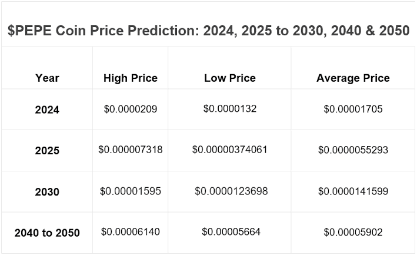Select the 2024 low price $0.0000132

point(229,108)
